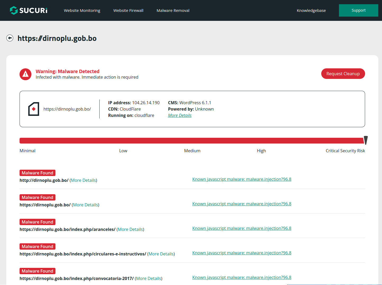The width and height of the screenshot is (382, 285).
Task: Open More Details for http://dirnoplu.gob.bo/
Action: 83,180
